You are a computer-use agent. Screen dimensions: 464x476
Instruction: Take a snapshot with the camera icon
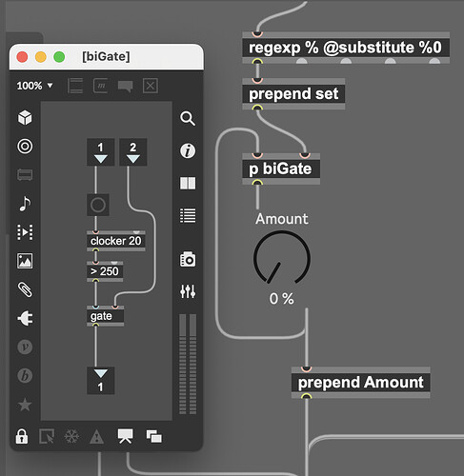tap(188, 259)
